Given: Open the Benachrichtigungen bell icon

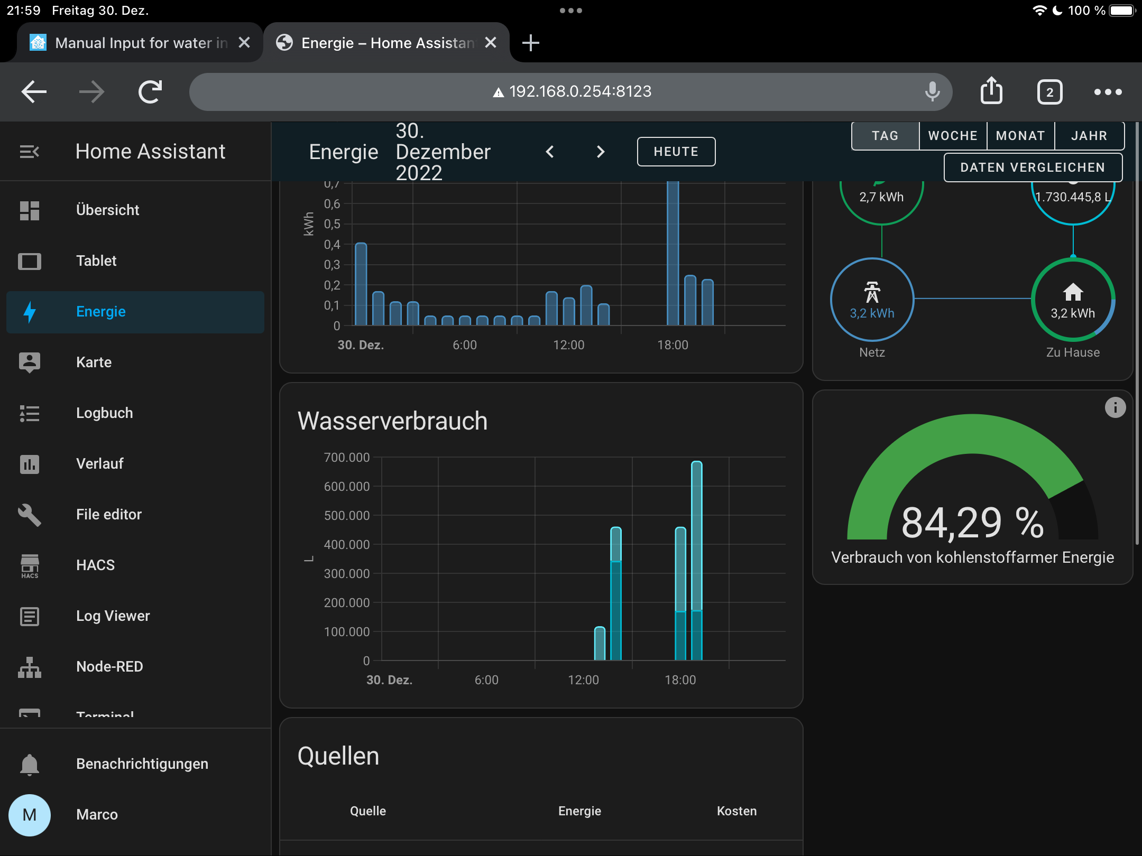Looking at the screenshot, I should [30, 763].
